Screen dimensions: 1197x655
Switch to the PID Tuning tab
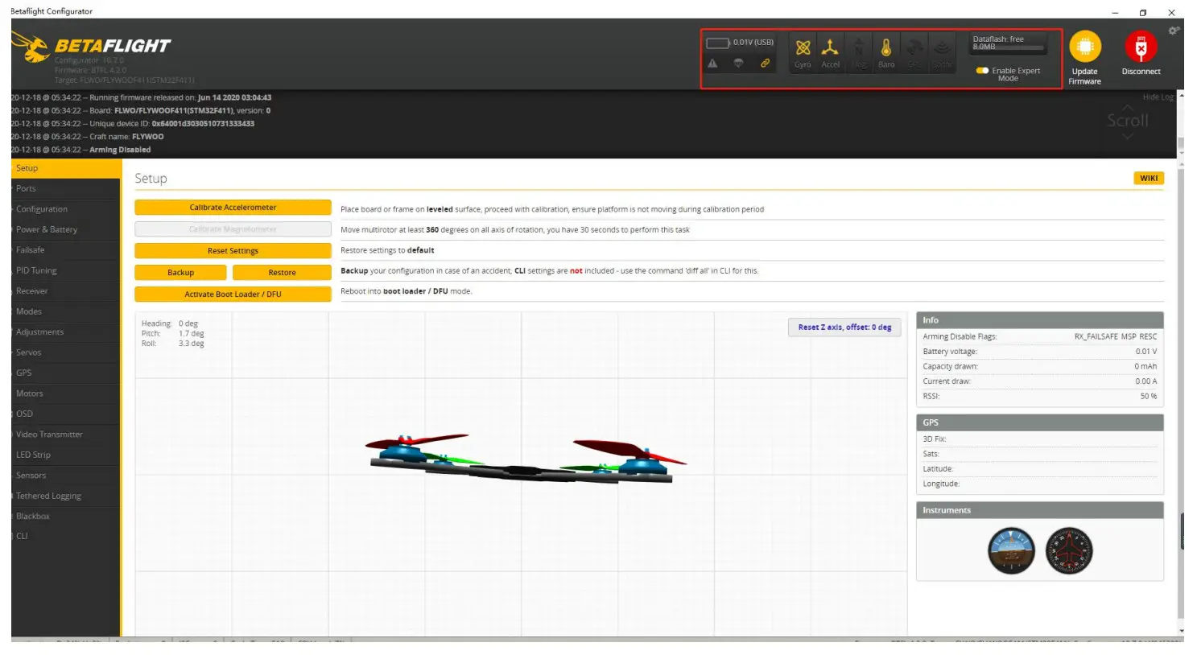35,270
